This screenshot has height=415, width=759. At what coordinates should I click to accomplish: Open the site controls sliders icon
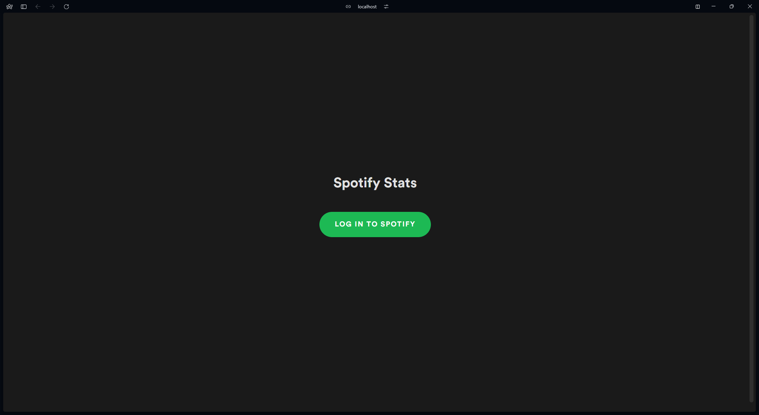[386, 7]
